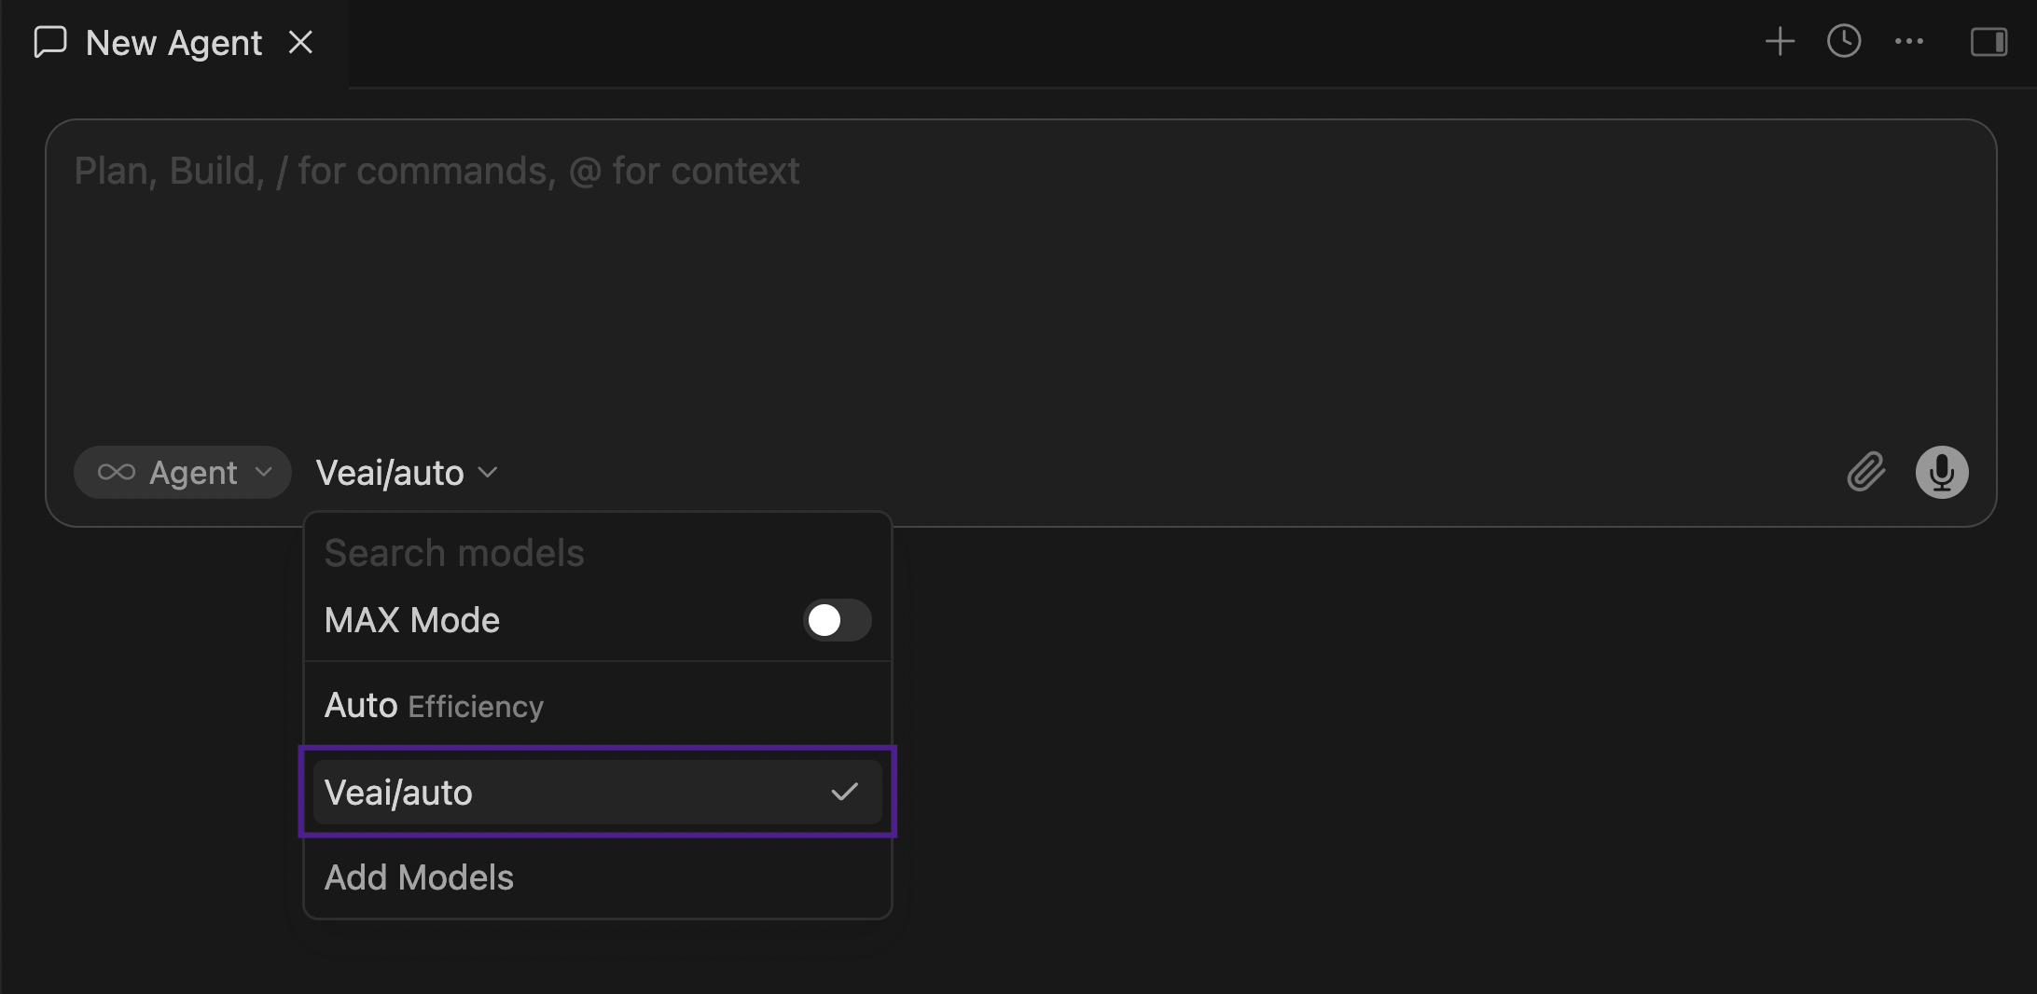This screenshot has height=994, width=2037.
Task: Click the infinity Agent mode icon
Action: 117,473
